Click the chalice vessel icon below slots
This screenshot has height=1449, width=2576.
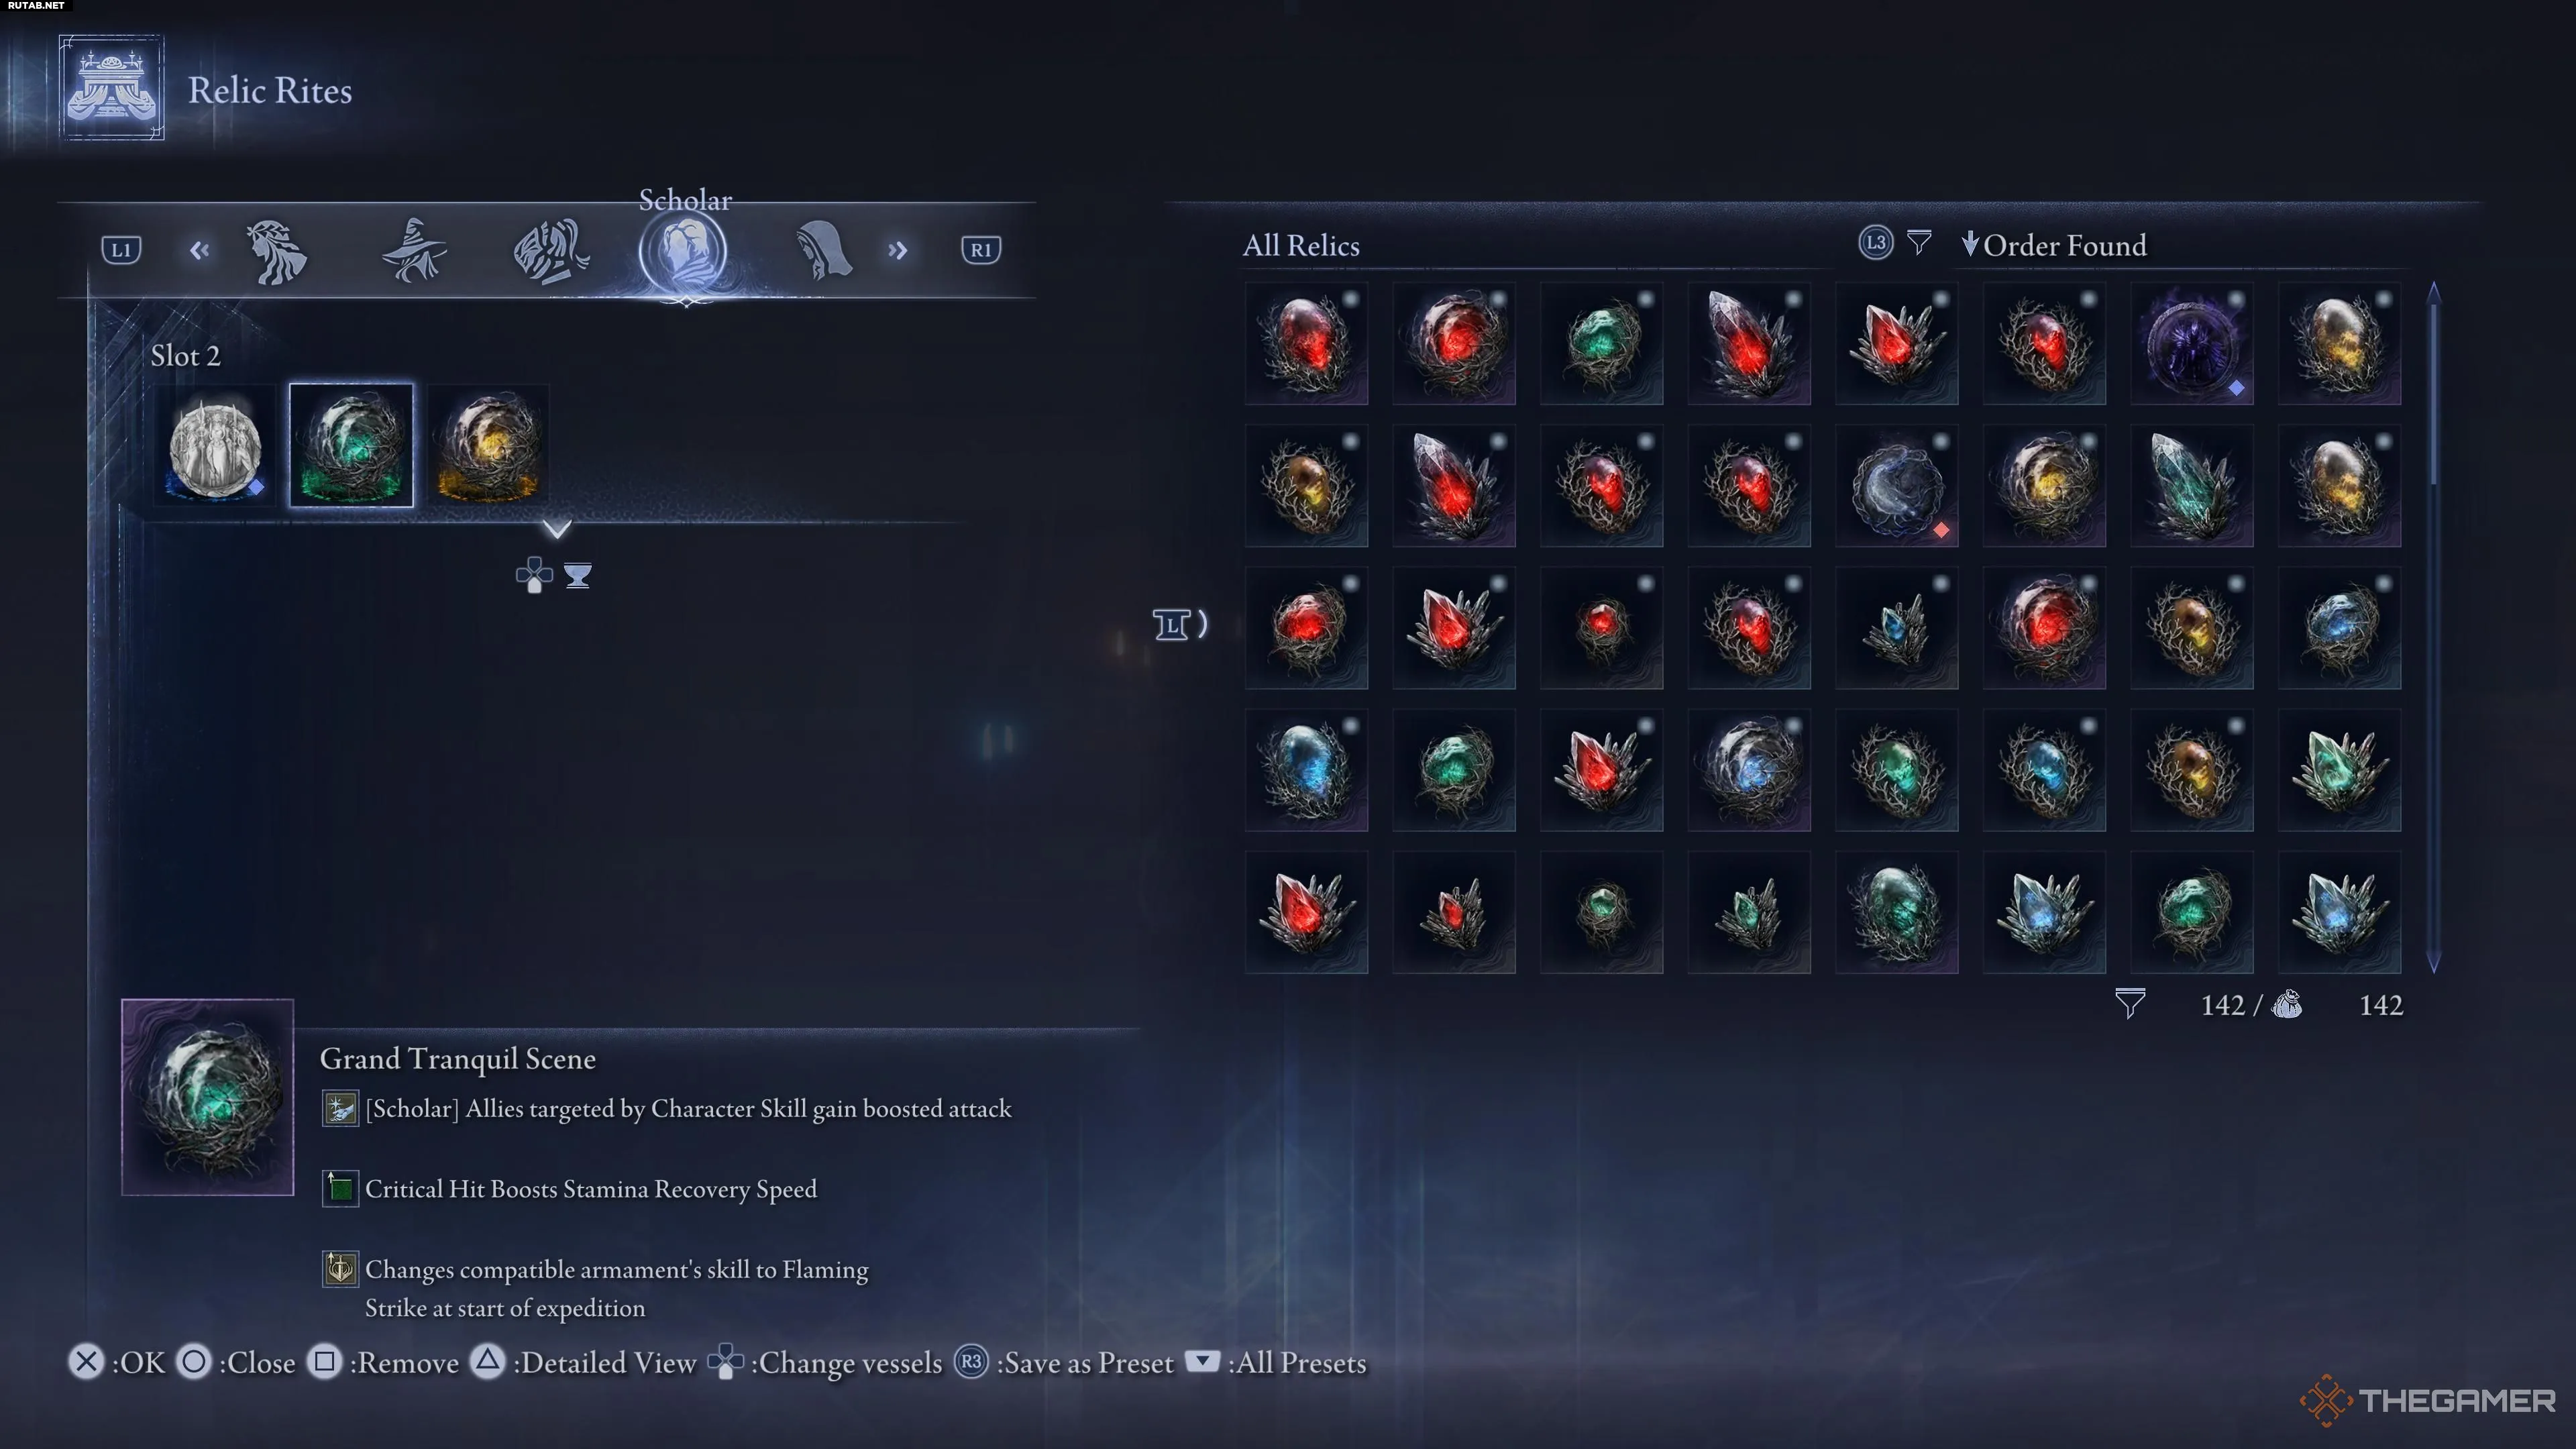[x=577, y=576]
